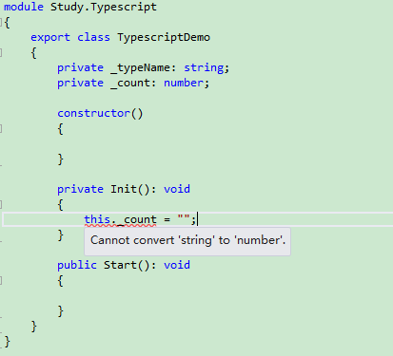Click the "number" type annotation

(x=184, y=83)
